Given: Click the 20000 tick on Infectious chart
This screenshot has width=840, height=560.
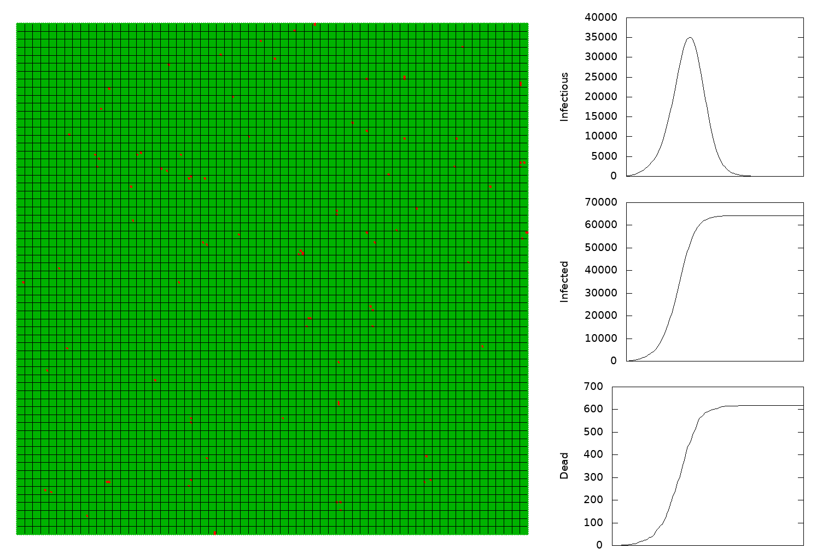Looking at the screenshot, I should (x=600, y=97).
